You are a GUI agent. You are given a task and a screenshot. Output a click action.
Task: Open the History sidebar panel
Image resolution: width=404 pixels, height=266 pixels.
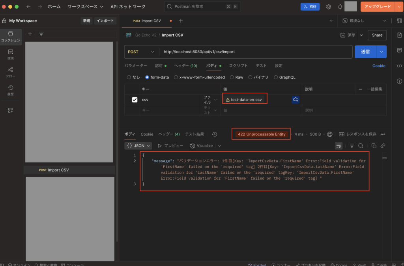point(11,91)
